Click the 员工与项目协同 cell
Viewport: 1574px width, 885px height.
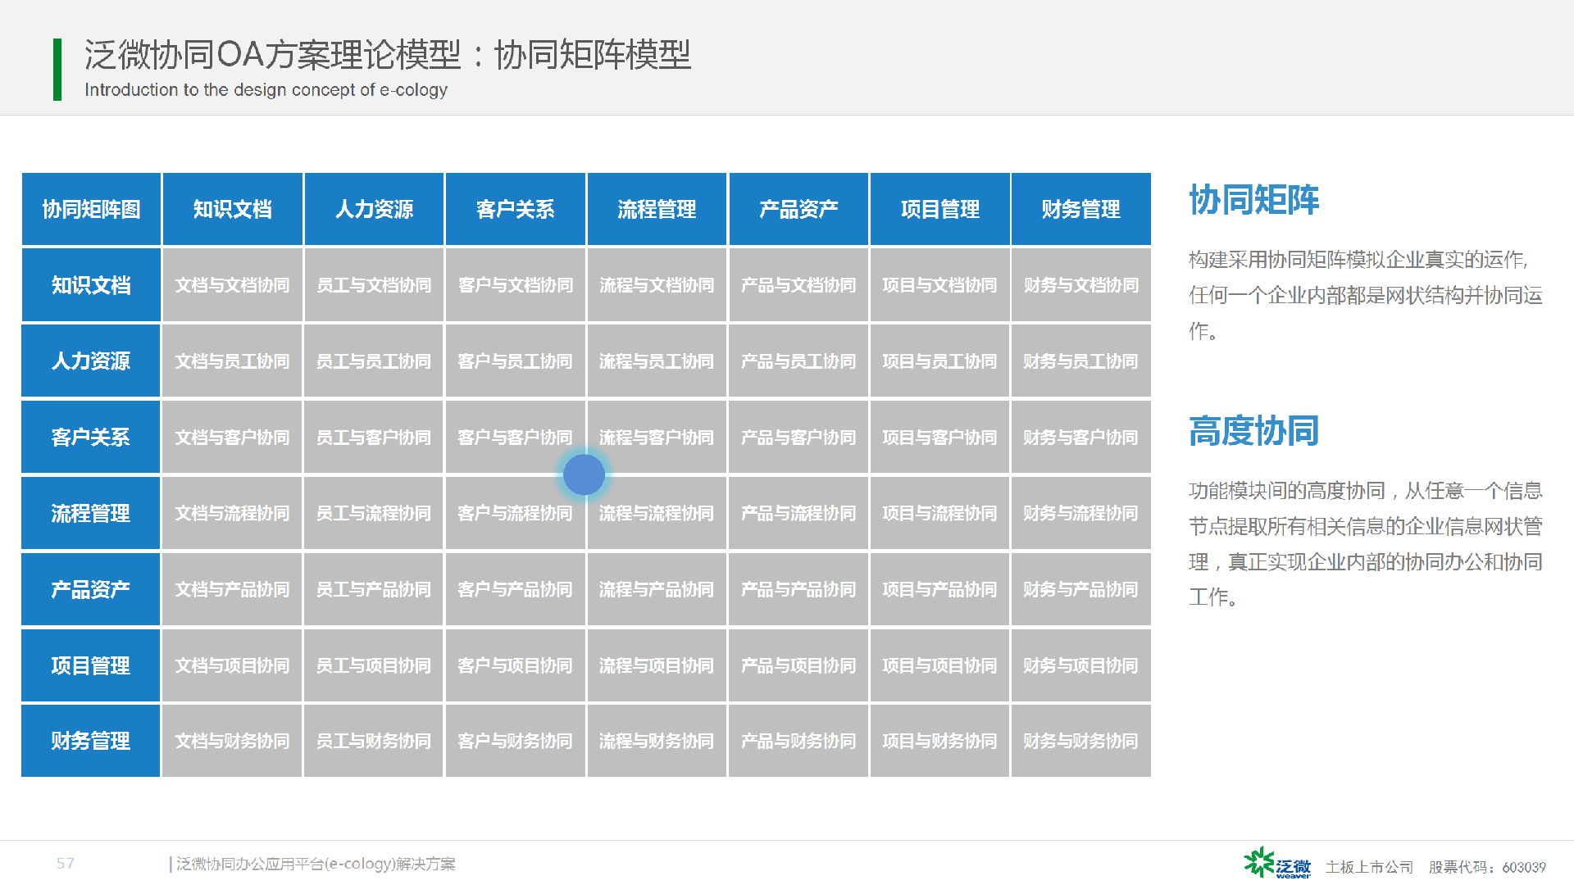pyautogui.click(x=374, y=665)
